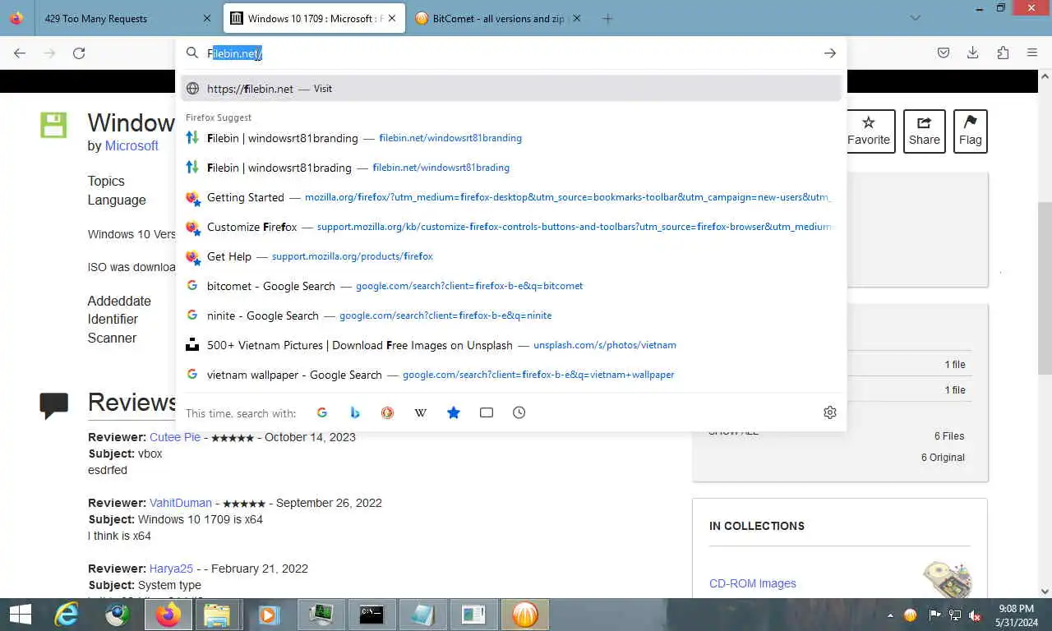Open reviewer Harya25 profile link
Image resolution: width=1052 pixels, height=631 pixels.
click(x=171, y=569)
